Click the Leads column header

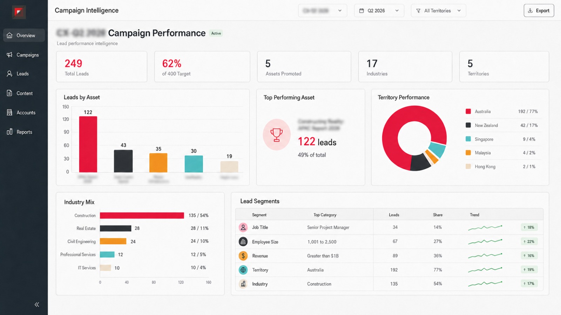point(394,215)
